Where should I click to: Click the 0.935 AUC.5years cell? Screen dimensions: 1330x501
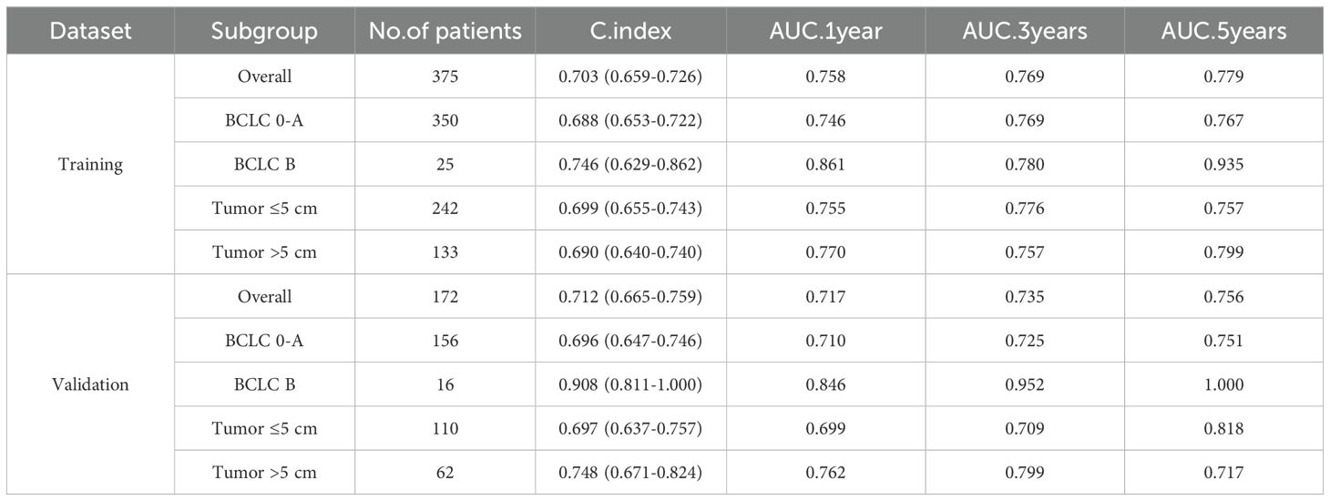tap(1224, 164)
